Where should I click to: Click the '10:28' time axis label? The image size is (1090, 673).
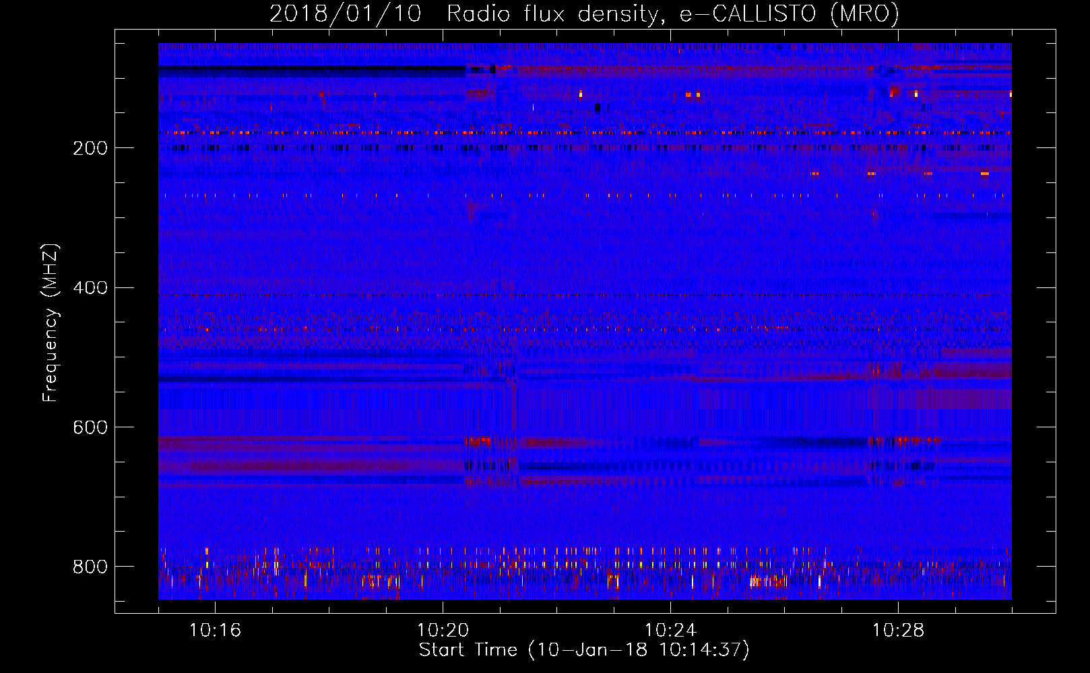[898, 630]
